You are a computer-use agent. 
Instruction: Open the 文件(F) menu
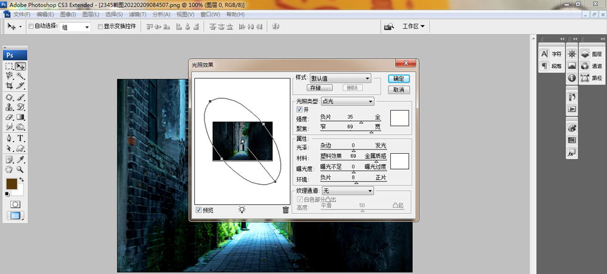pos(22,15)
